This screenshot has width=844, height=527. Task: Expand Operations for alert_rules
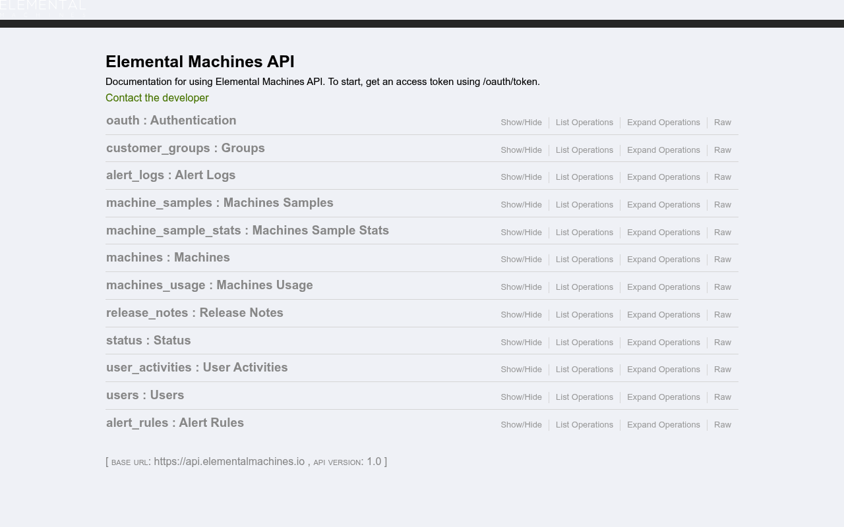coord(663,425)
